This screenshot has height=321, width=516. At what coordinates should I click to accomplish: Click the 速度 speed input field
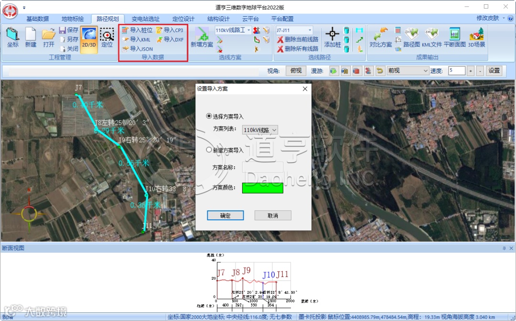coord(456,71)
